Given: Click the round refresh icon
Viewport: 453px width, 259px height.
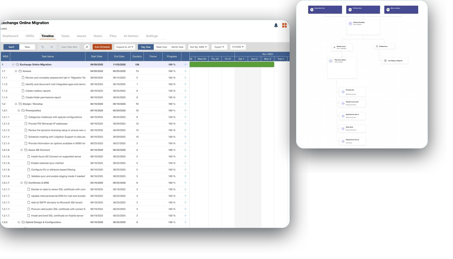Looking at the screenshot, I should coord(87,47).
